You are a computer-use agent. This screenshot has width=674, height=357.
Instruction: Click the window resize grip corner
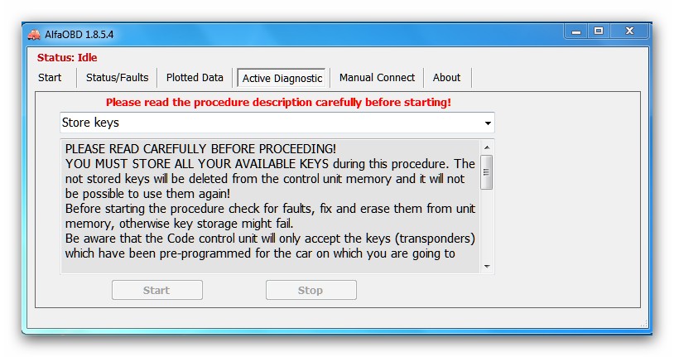[x=644, y=324]
